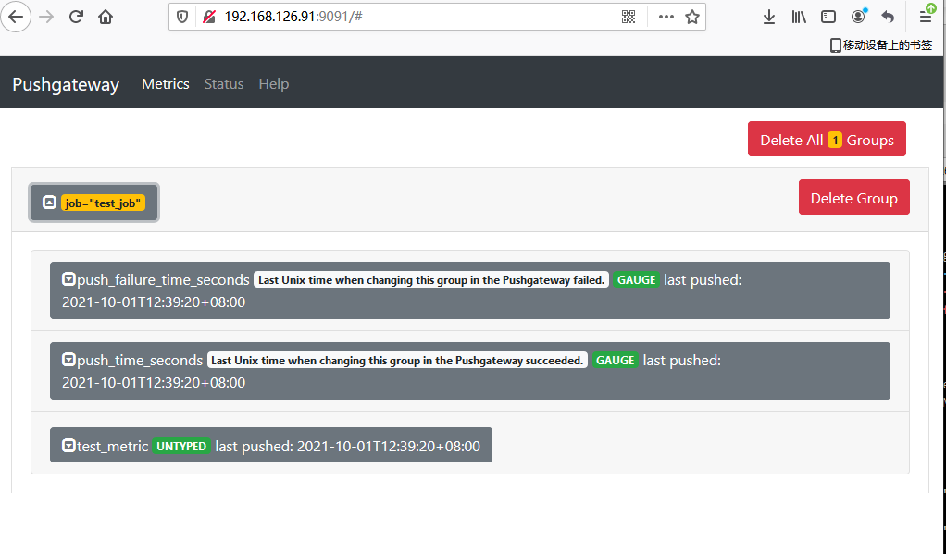This screenshot has width=946, height=554.
Task: Collapse the job="test_job" group
Action: click(49, 202)
